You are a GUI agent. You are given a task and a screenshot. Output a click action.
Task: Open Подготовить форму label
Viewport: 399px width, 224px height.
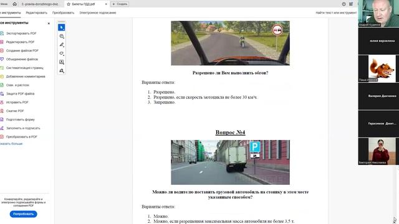click(21, 119)
